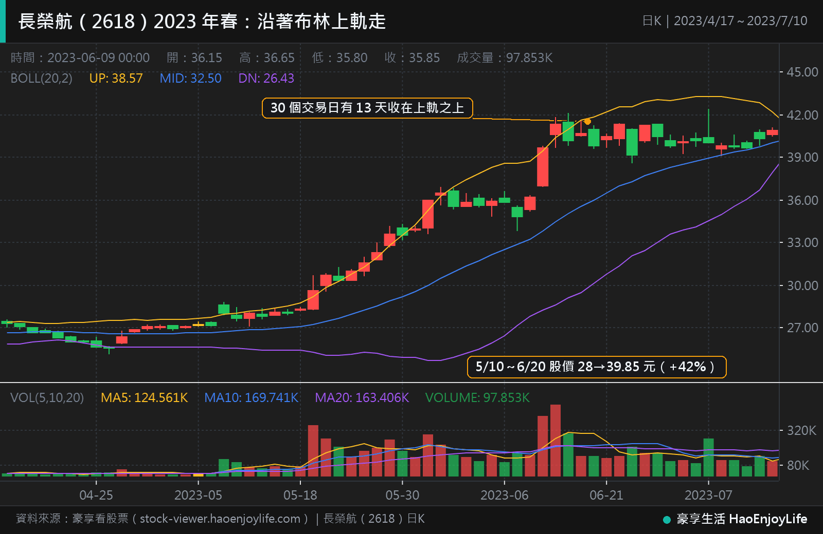Click the middle band value MID: 32.50
Viewport: 823px width, 534px height.
pyautogui.click(x=190, y=78)
